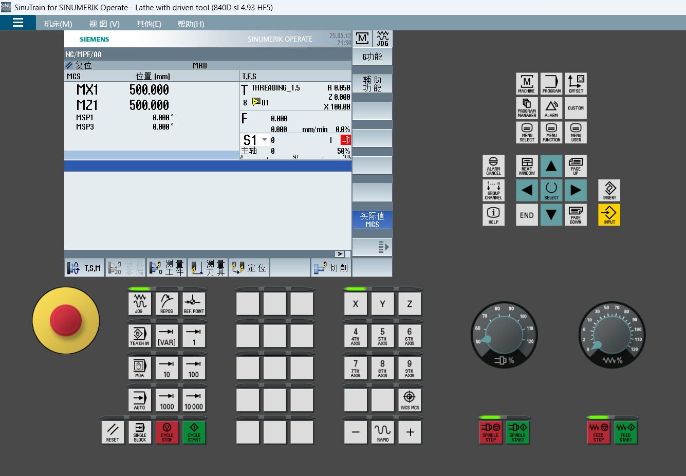Click the cursor down arrow key
Viewport: 686px width, 476px height.
[551, 215]
